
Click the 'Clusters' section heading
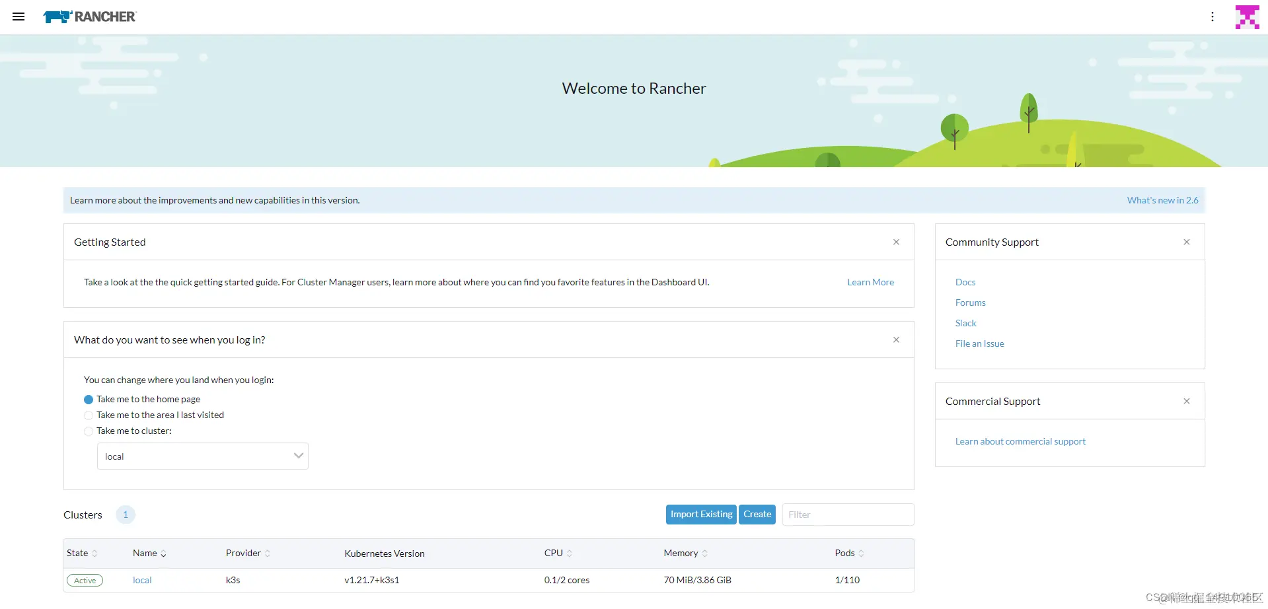coord(83,515)
